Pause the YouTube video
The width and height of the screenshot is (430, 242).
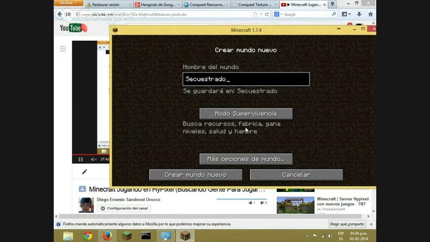tap(81, 159)
